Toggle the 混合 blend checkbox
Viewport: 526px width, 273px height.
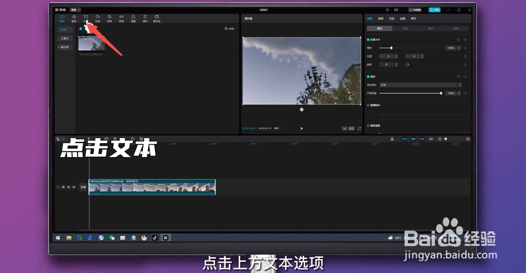click(368, 76)
